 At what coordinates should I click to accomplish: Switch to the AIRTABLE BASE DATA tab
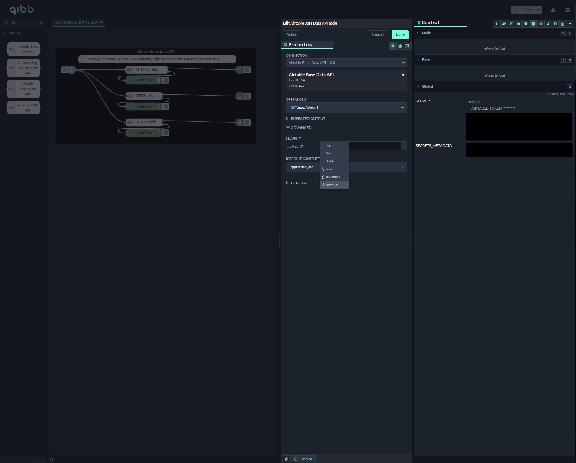coord(78,22)
